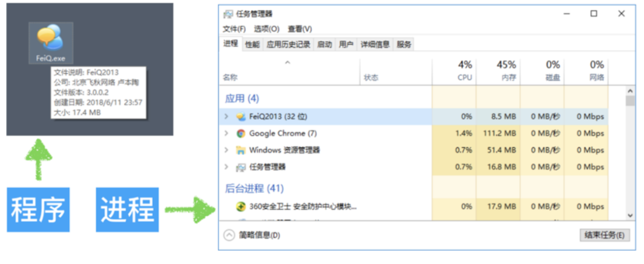Switch to the 详细信息 tab
Viewport: 644px width, 264px height.
(x=375, y=44)
